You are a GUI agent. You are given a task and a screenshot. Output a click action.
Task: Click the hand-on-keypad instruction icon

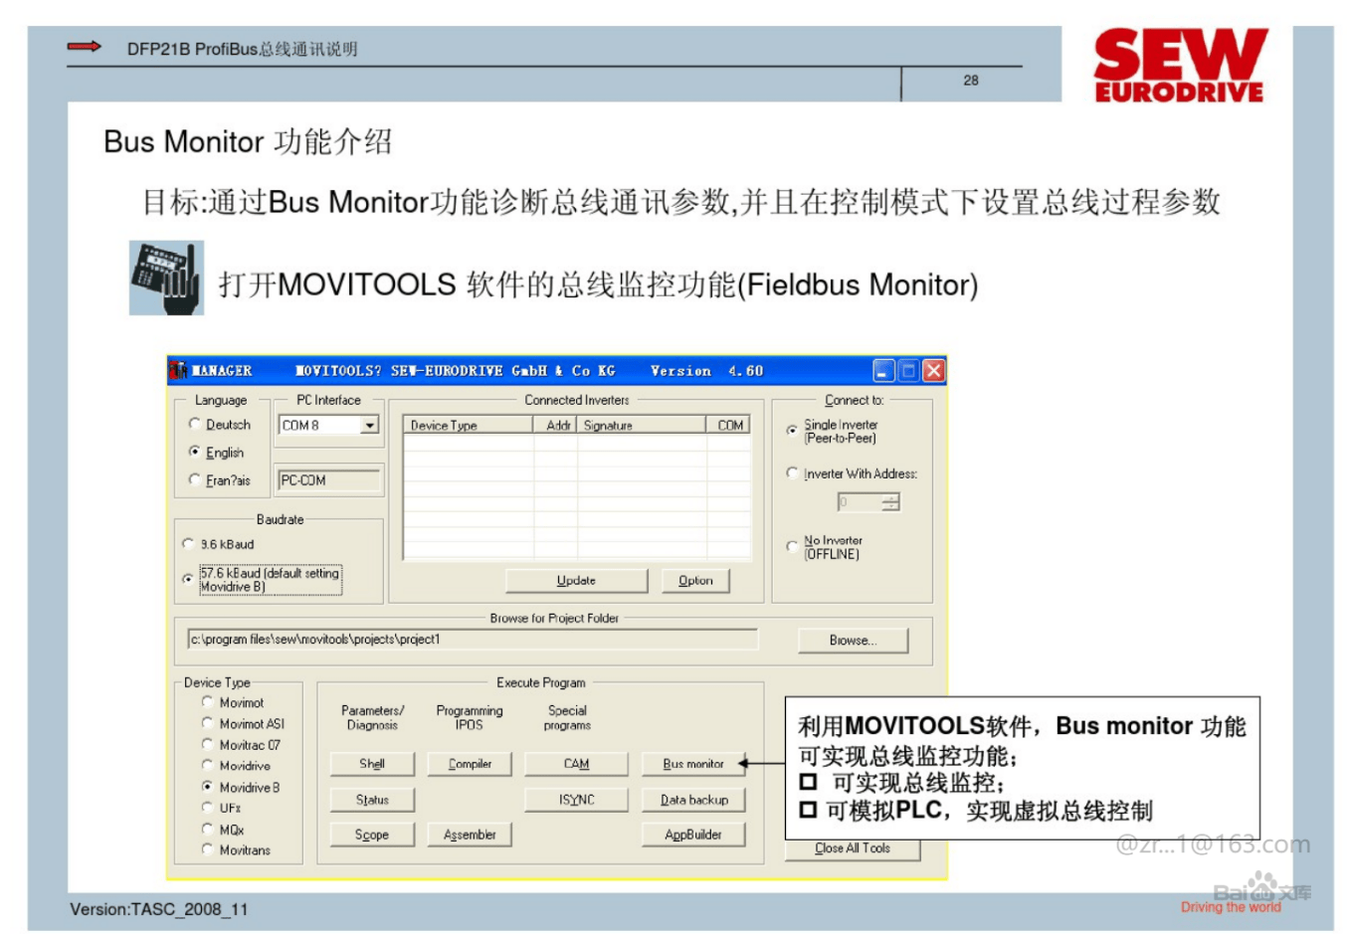coord(166,278)
